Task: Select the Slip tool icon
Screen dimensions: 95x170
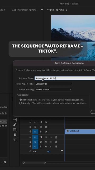Action: [15, 120]
